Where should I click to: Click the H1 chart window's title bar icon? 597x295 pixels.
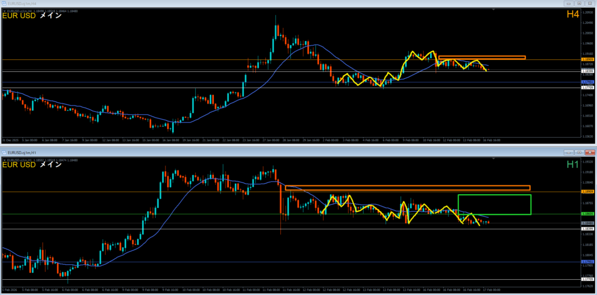click(4, 152)
